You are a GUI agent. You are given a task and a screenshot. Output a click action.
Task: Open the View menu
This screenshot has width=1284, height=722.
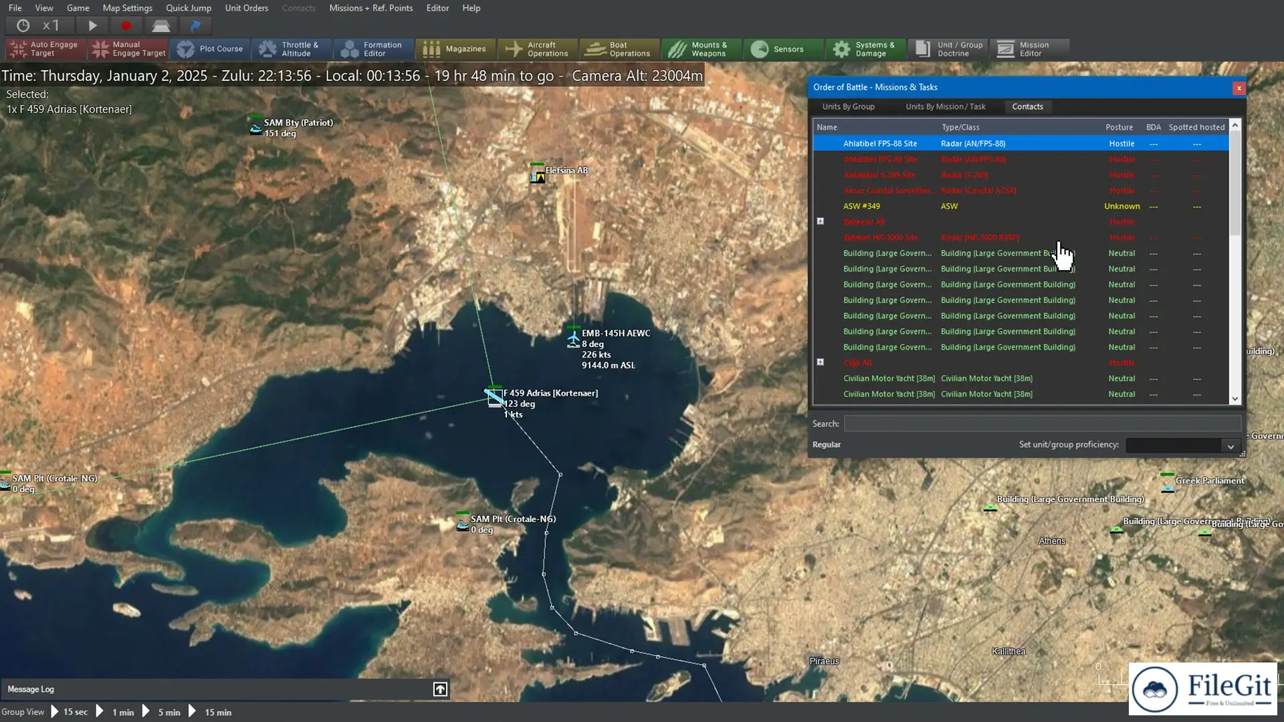click(44, 8)
